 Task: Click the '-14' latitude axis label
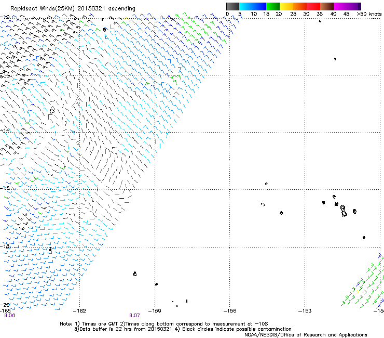click(x=5, y=131)
